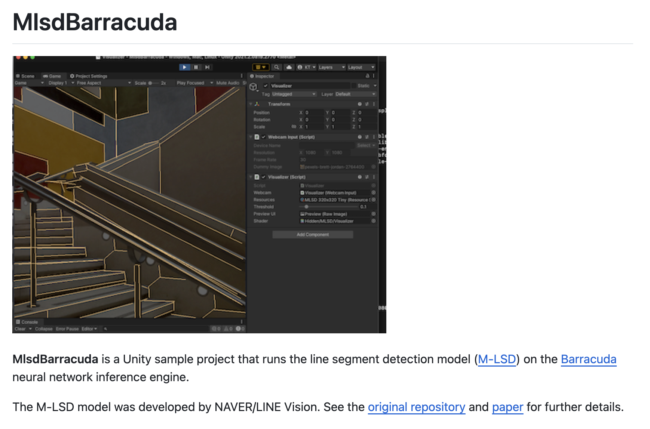Viewport: 650px width, 429px height.
Task: Click object picker for Resources field
Action: [x=373, y=200]
